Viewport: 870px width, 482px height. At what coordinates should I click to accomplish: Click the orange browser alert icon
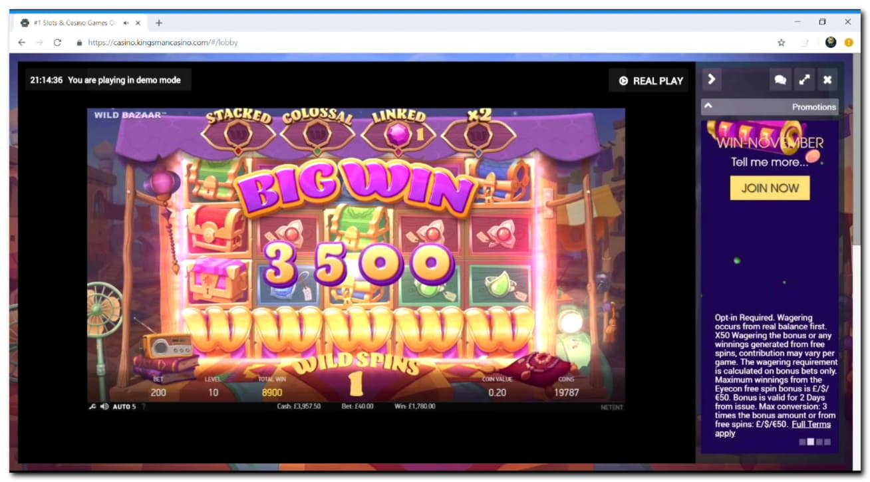pos(849,42)
